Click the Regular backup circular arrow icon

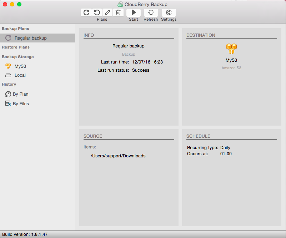click(x=8, y=38)
